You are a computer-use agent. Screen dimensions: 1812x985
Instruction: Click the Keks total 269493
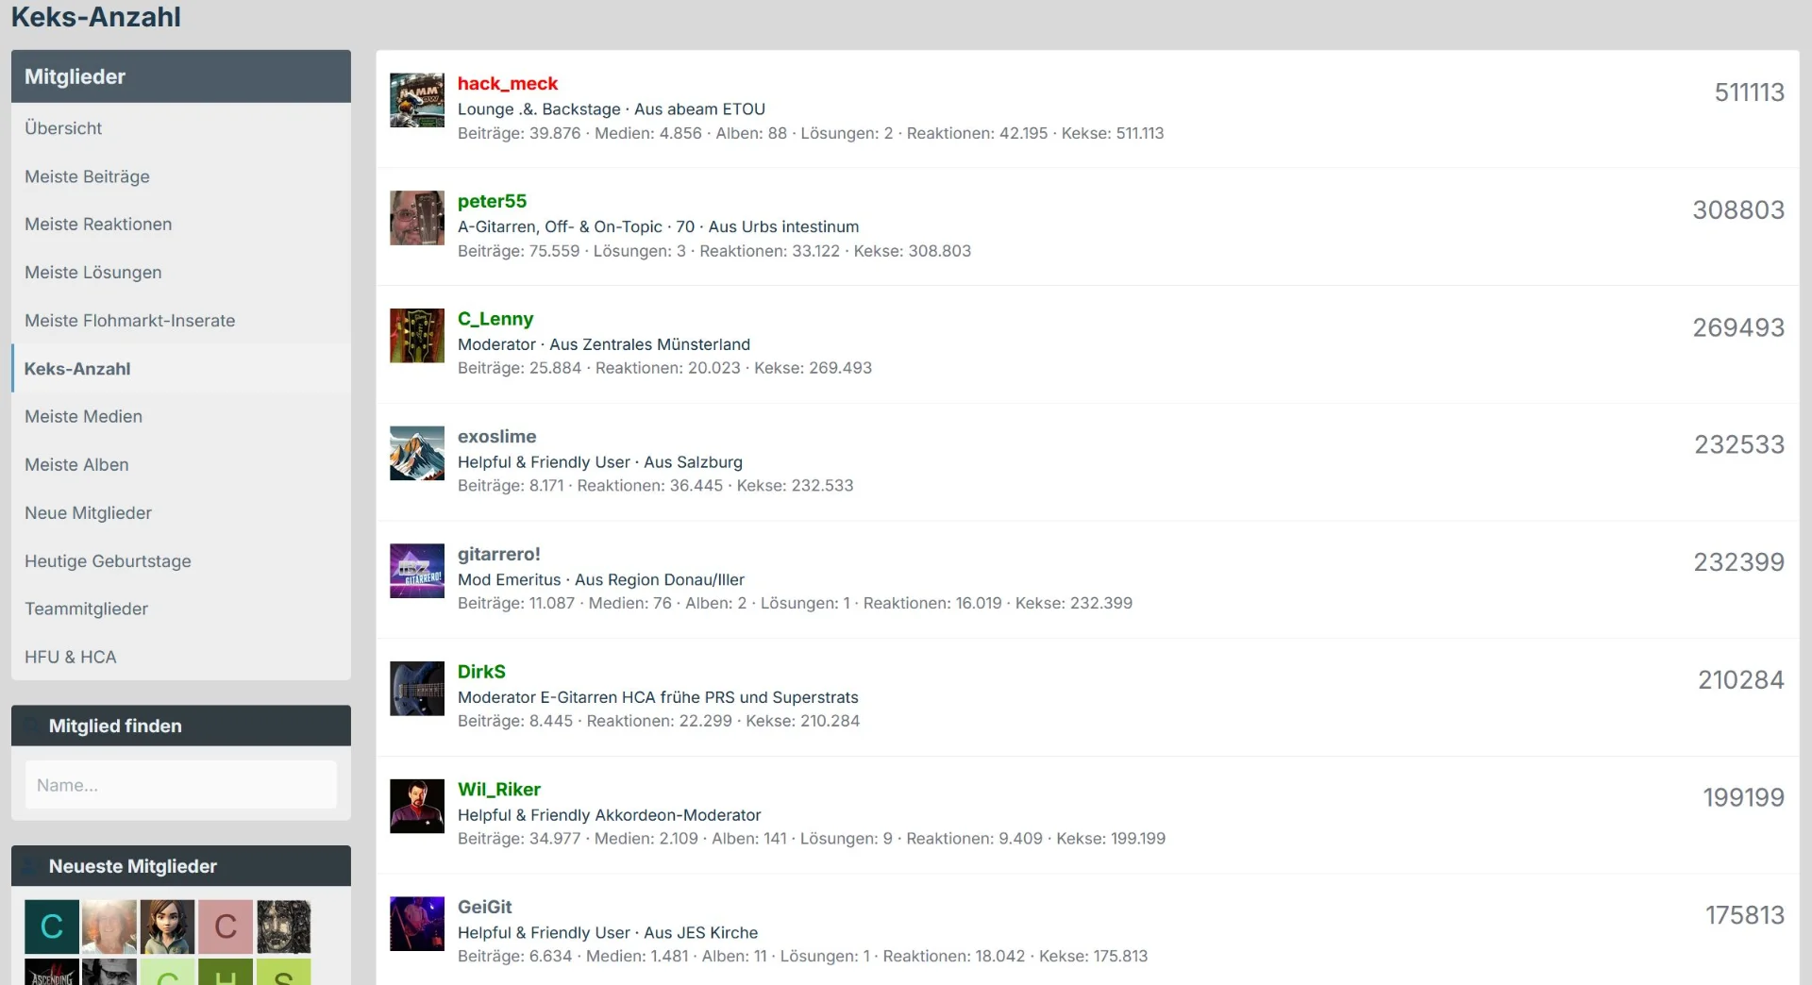1738,327
